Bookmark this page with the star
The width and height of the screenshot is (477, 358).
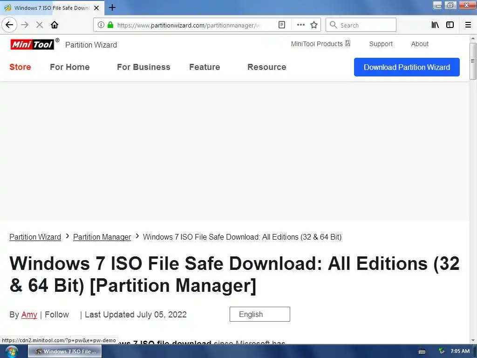point(314,25)
